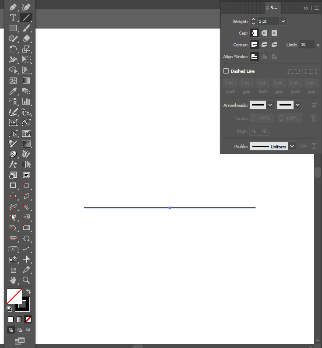The width and height of the screenshot is (322, 348).
Task: Click the scroll down arrow
Action: click(x=318, y=340)
